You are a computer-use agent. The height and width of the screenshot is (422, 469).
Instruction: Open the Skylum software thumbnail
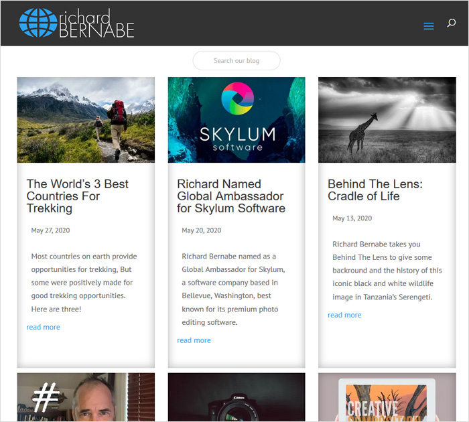(237, 120)
